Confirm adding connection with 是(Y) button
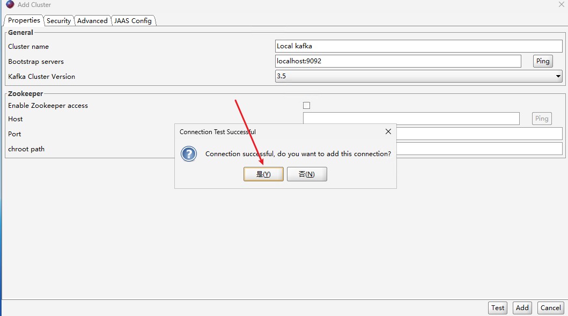This screenshot has width=568, height=316. (263, 174)
